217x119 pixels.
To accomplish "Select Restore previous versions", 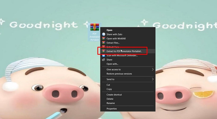I will point(119,74).
